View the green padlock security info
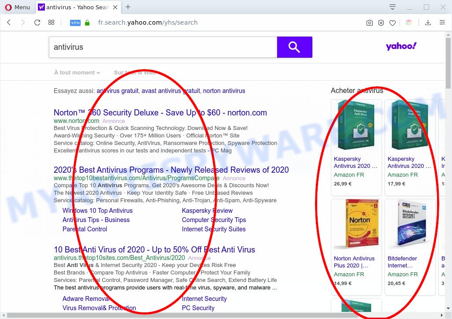 [87, 23]
